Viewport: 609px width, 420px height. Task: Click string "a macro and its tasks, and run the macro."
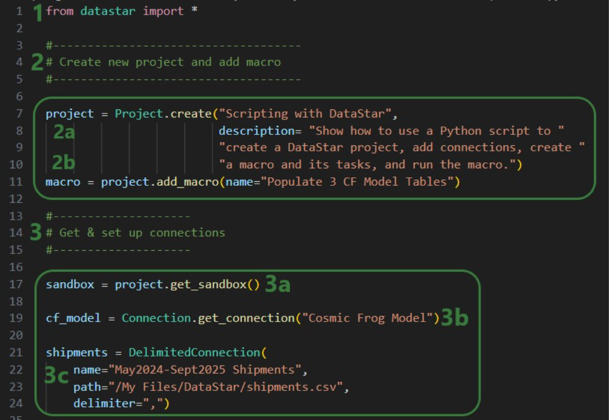pos(367,165)
